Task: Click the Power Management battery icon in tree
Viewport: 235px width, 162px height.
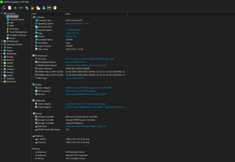Action: pyautogui.click(x=8, y=32)
